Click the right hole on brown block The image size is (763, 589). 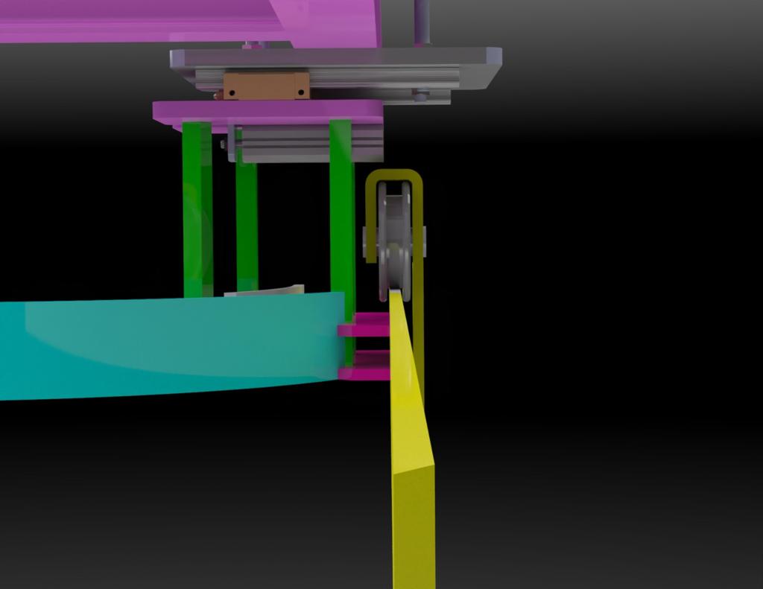click(300, 93)
